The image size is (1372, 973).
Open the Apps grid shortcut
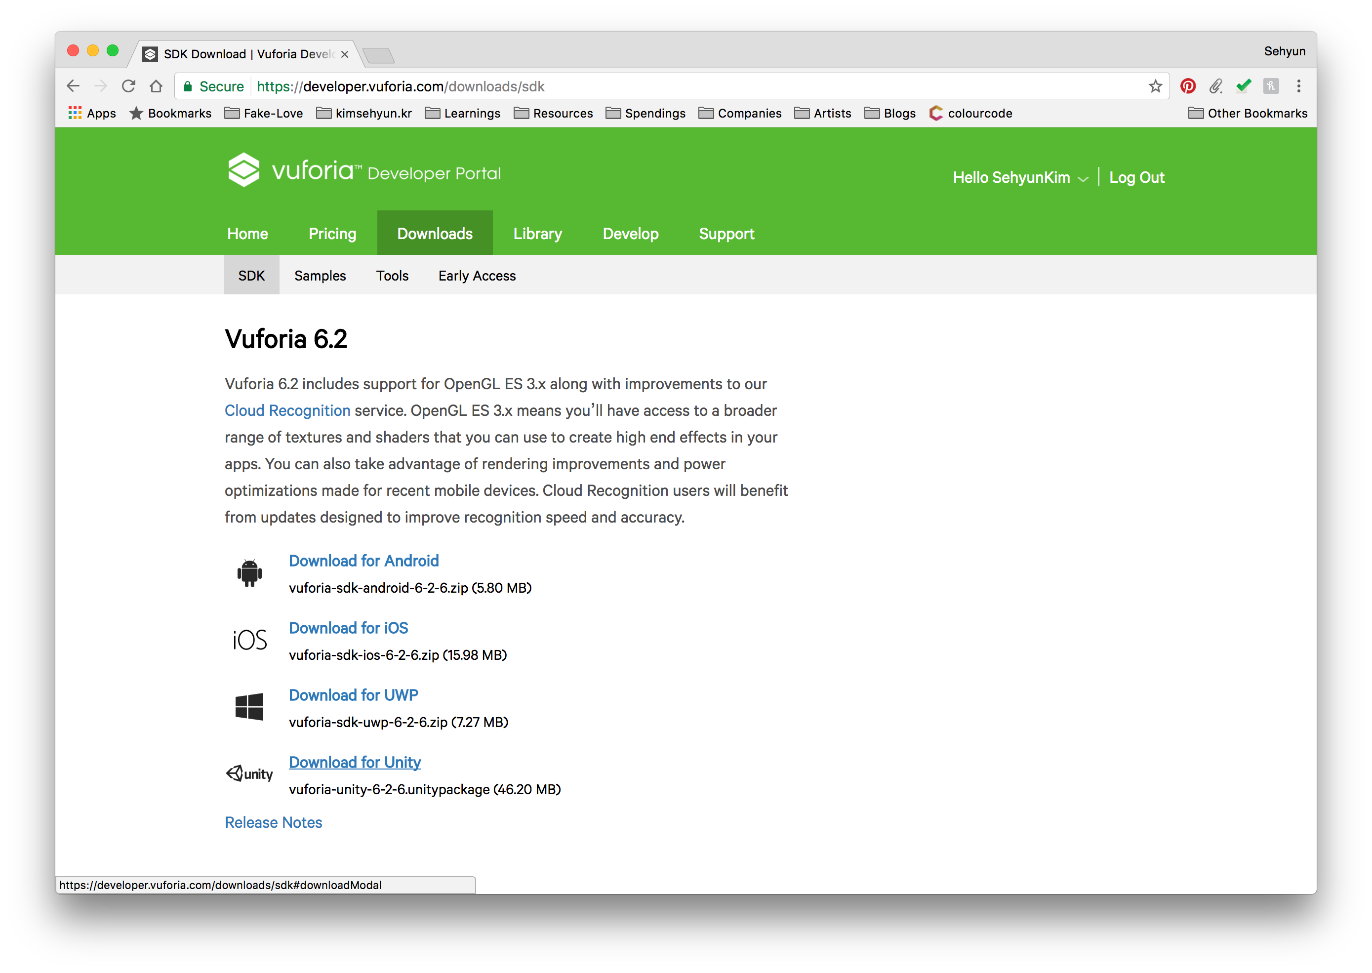tap(92, 113)
